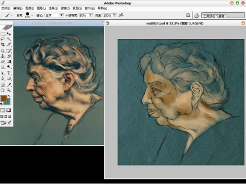The image size is (246, 184).
Task: Switch to standard screen mode
Action: pyautogui.click(x=2, y=116)
